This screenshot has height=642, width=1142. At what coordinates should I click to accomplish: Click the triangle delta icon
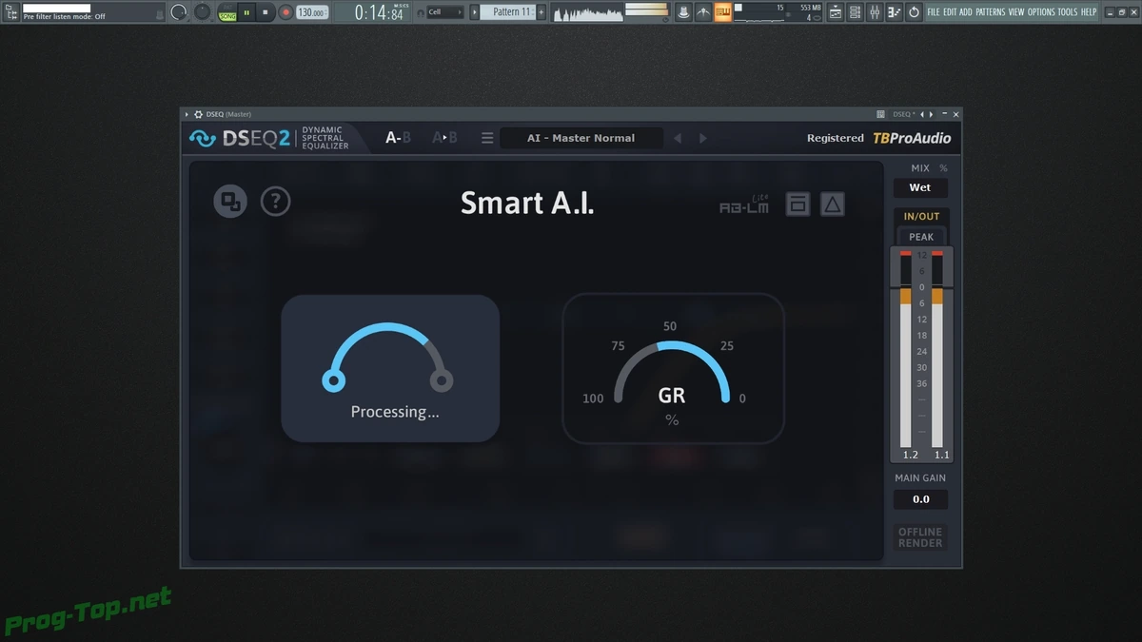point(833,204)
